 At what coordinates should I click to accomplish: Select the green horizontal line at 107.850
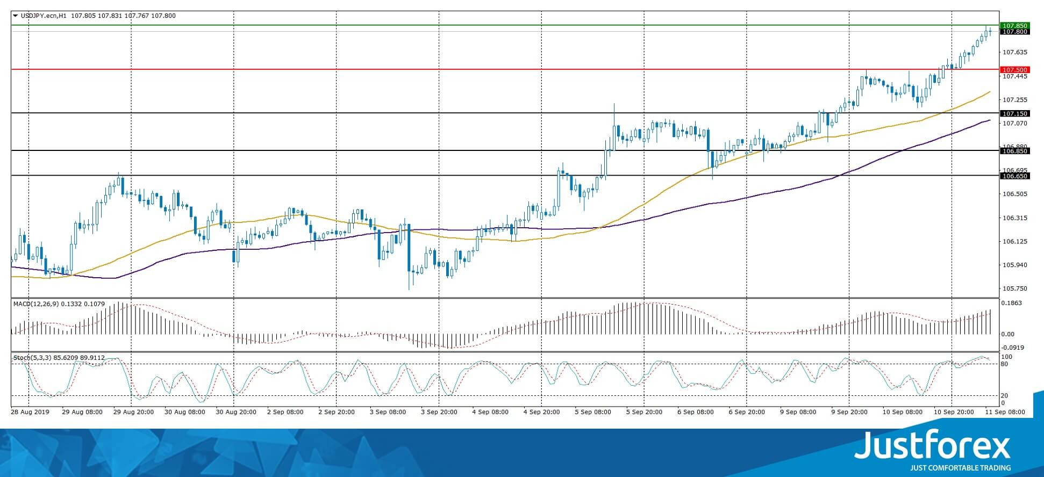pos(505,25)
